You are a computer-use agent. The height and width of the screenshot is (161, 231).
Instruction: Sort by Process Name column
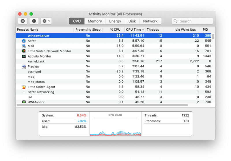pyautogui.click(x=44, y=30)
